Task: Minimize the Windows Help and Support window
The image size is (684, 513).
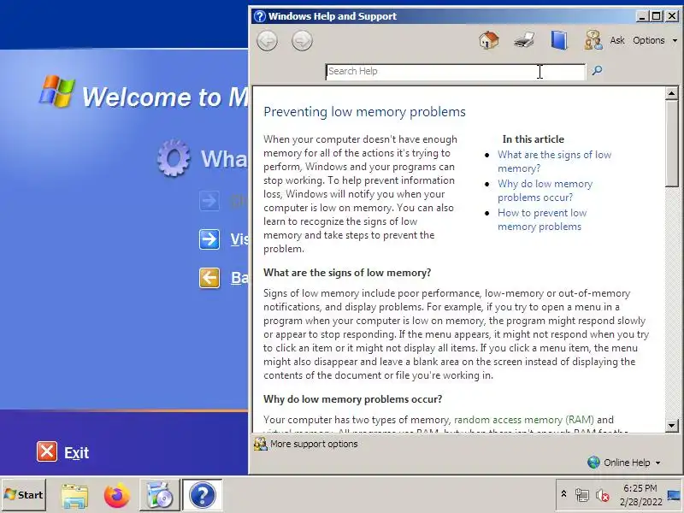Action: [642, 16]
